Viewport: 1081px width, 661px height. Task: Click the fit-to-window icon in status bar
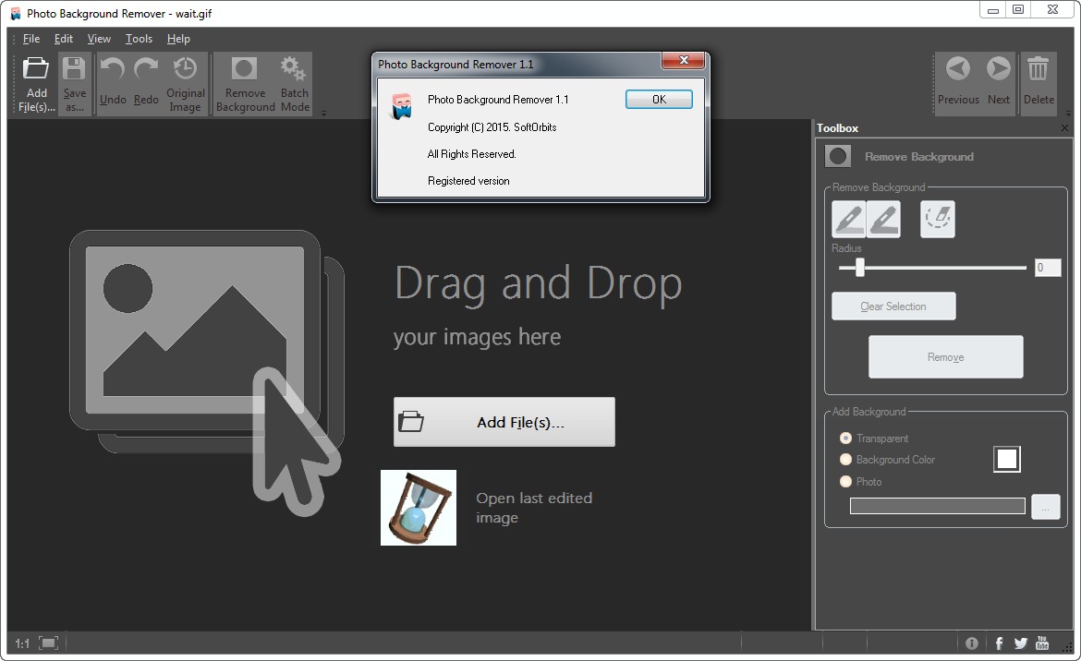[48, 643]
